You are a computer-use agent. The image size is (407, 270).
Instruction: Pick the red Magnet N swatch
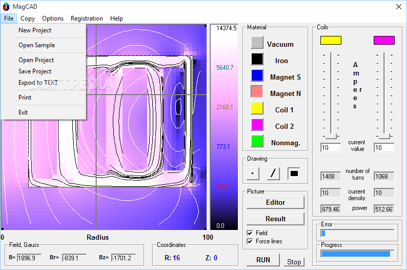(257, 92)
